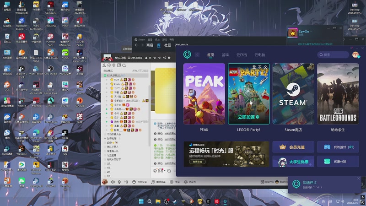
Task: Click the UU accelerator search box
Action: (x=333, y=55)
